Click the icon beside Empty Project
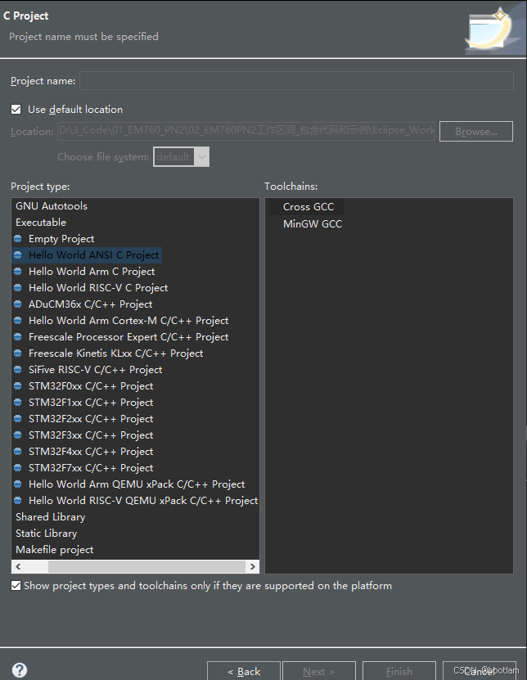 tap(18, 239)
